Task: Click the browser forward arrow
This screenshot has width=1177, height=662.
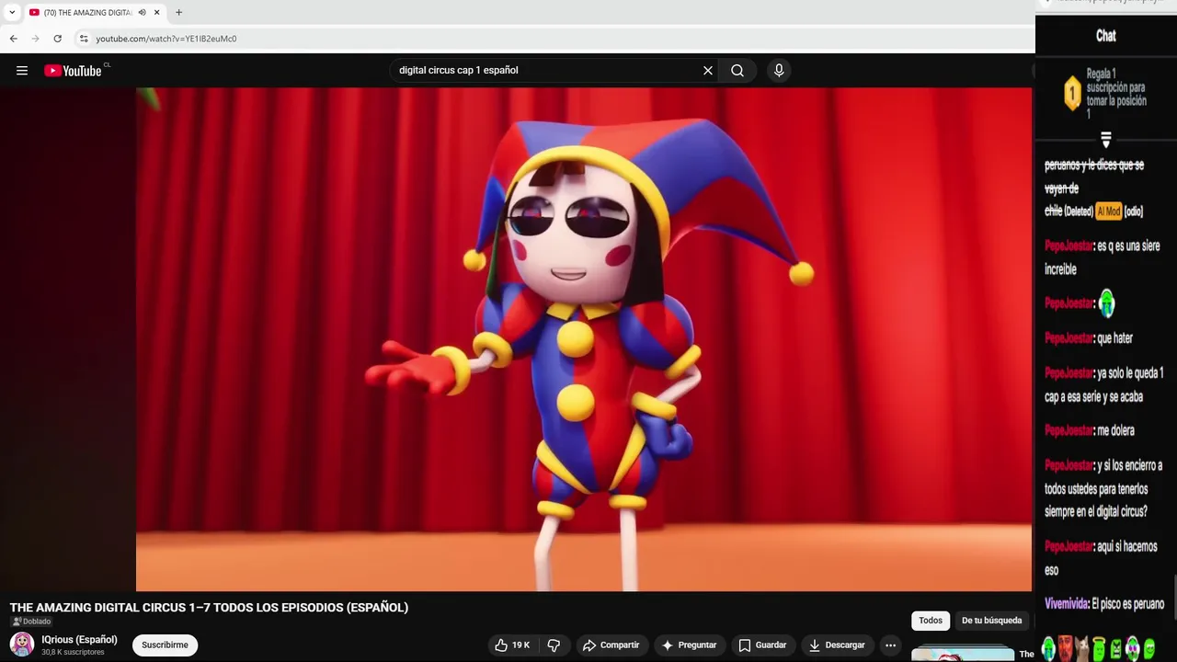Action: point(36,39)
